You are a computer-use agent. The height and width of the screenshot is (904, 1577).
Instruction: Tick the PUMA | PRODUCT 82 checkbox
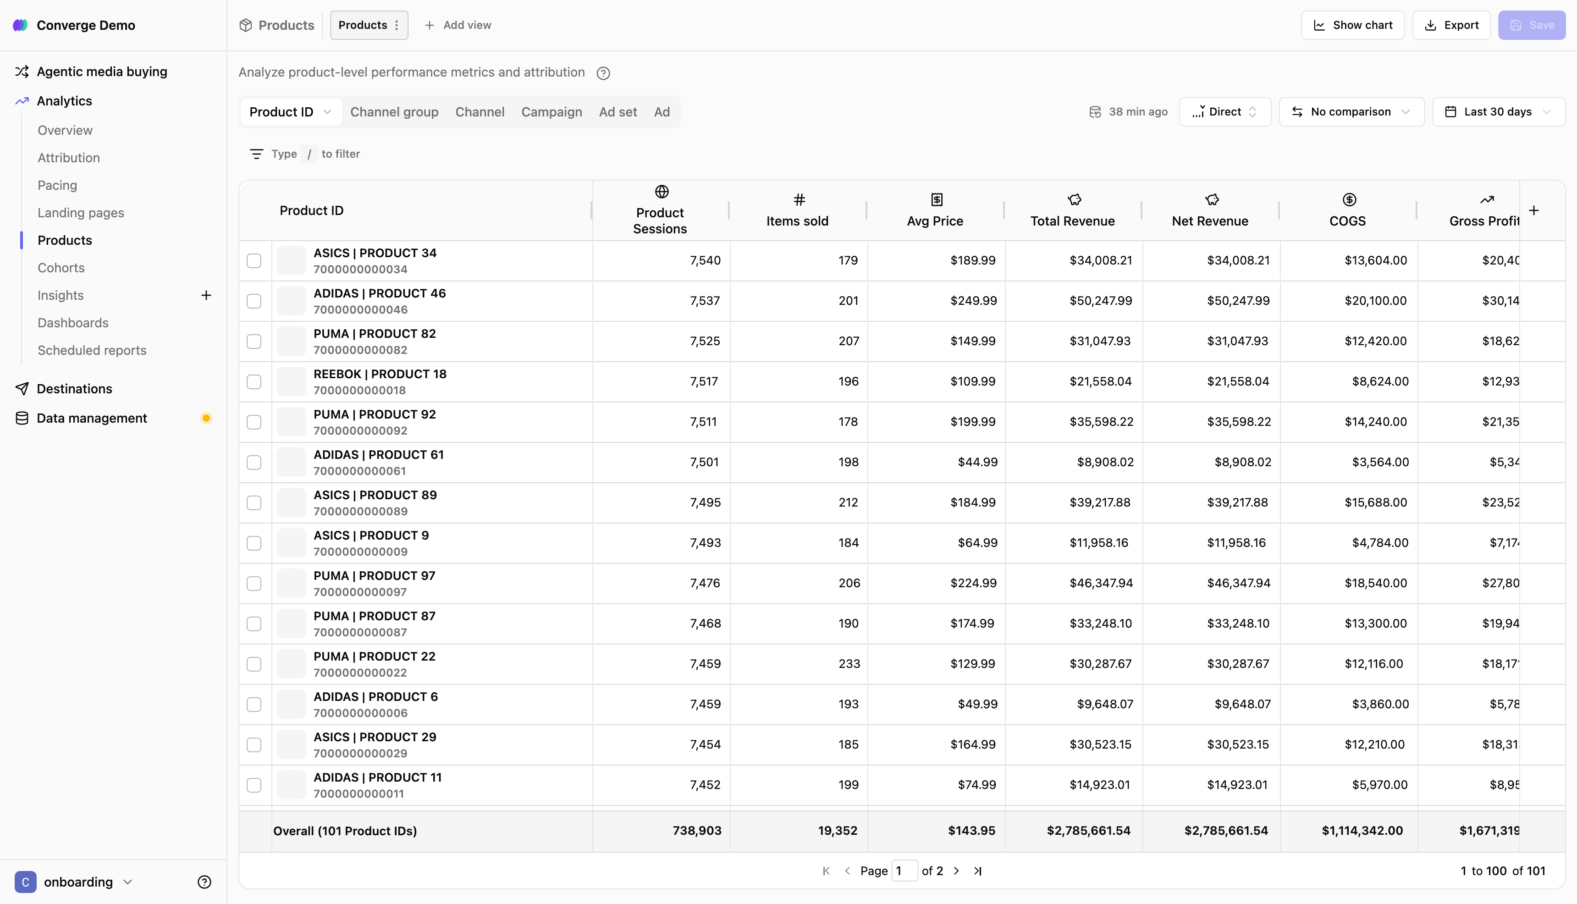pyautogui.click(x=254, y=342)
